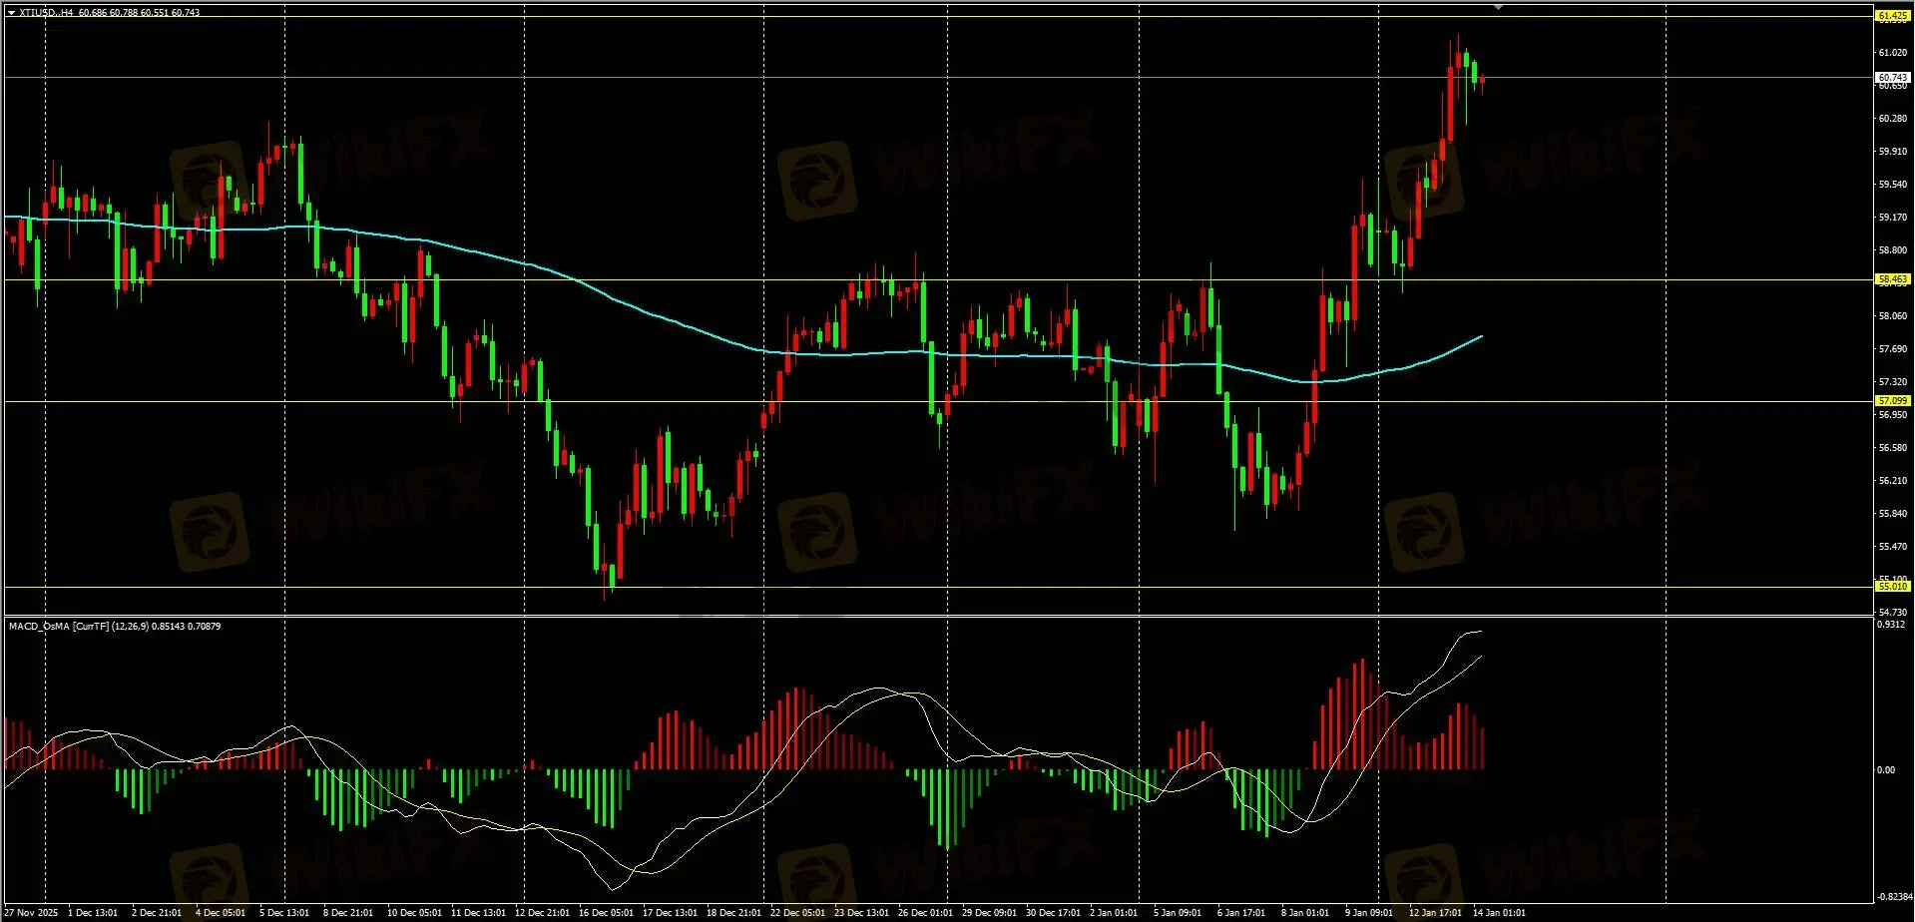Click the yellow 57.099 price level label
Screen dimensions: 1915x922
pyautogui.click(x=1892, y=401)
